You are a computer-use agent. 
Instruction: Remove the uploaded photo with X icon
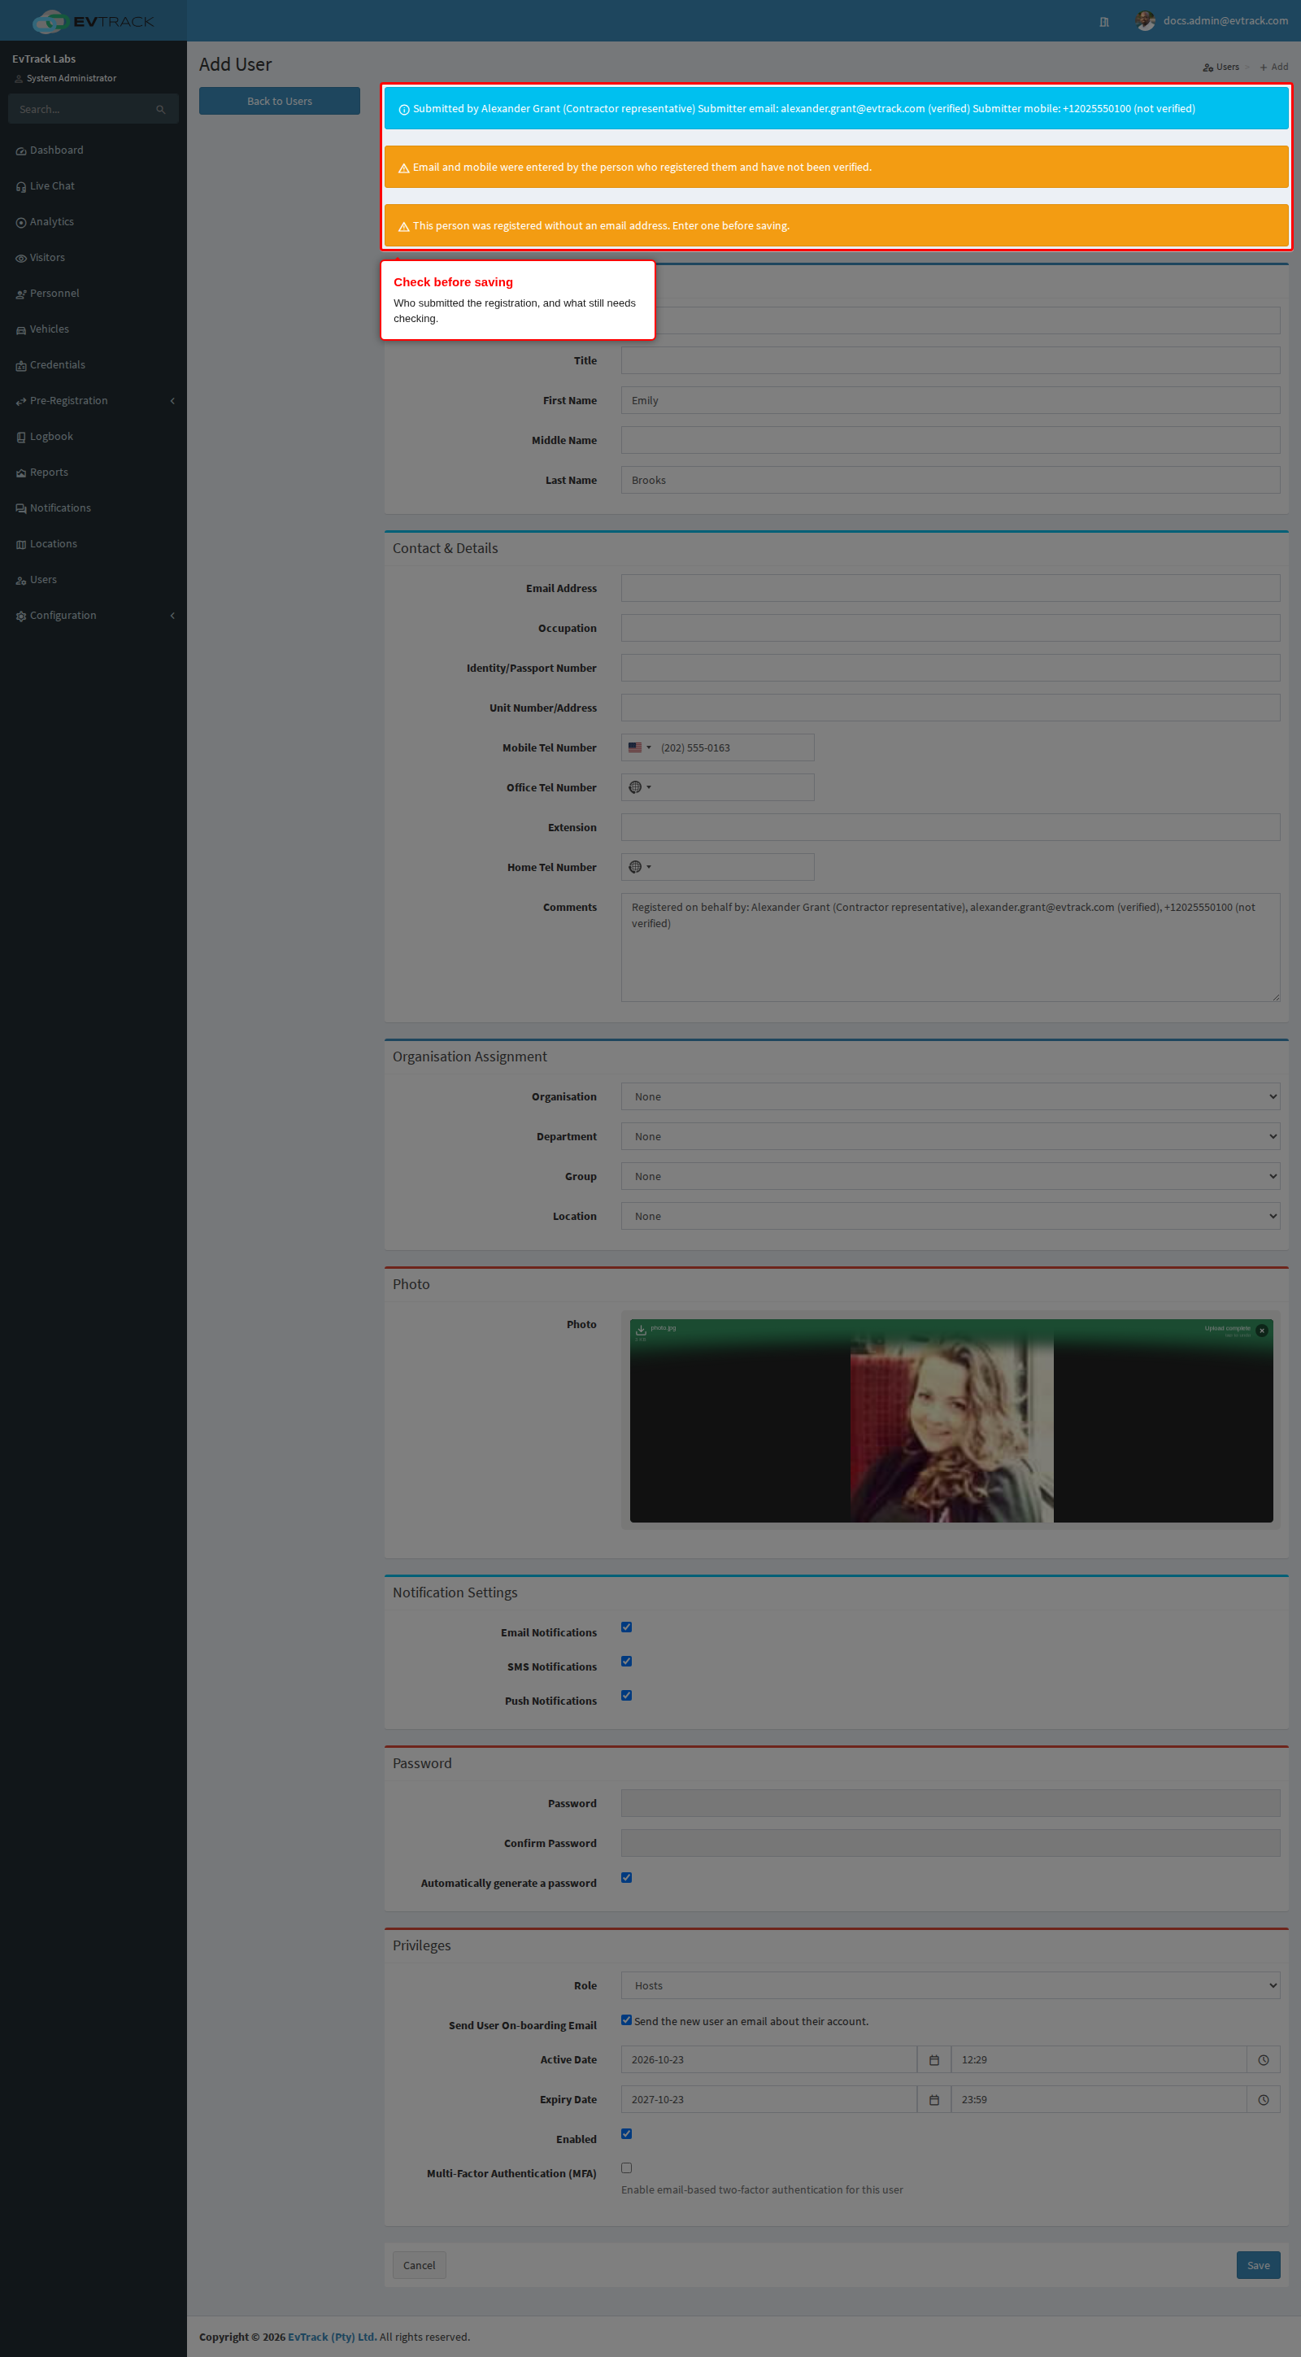1262,1331
